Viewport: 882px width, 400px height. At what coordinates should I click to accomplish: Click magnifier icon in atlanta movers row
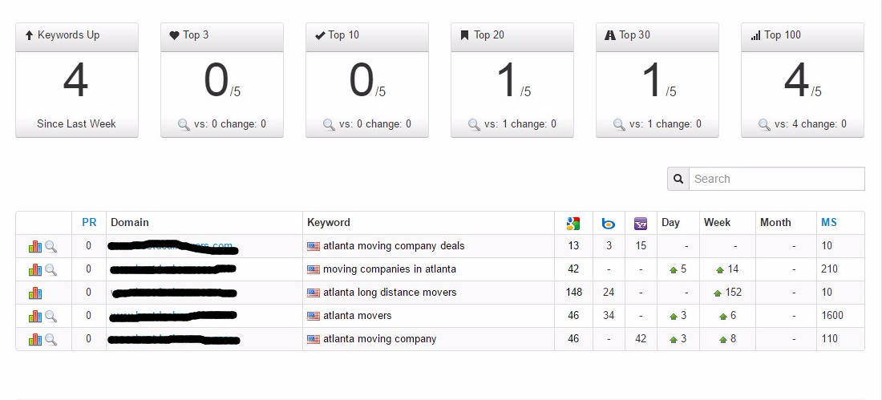click(51, 316)
